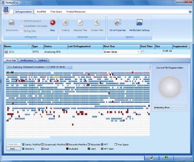The height and width of the screenshot is (162, 194).
Task: Open Drive Properties
Action: pyautogui.click(x=118, y=25)
